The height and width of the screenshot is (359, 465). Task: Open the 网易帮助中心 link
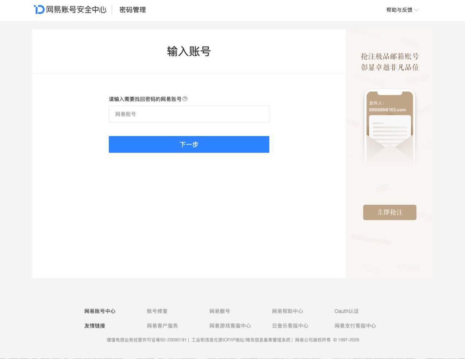[x=288, y=311]
